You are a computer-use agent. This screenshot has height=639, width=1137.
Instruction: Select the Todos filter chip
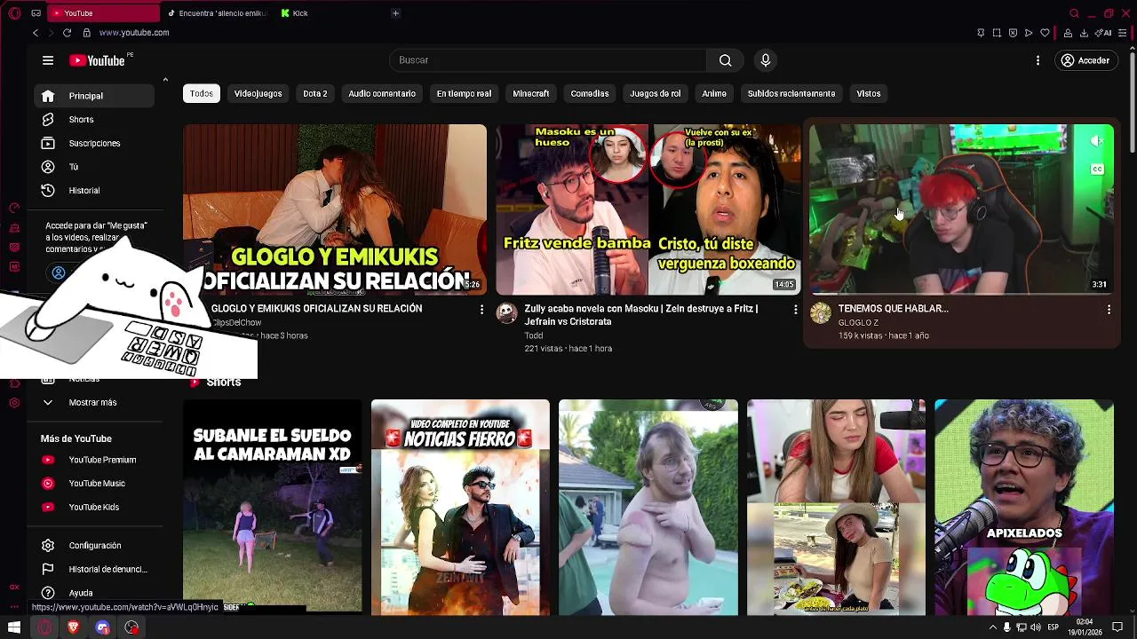pyautogui.click(x=202, y=93)
